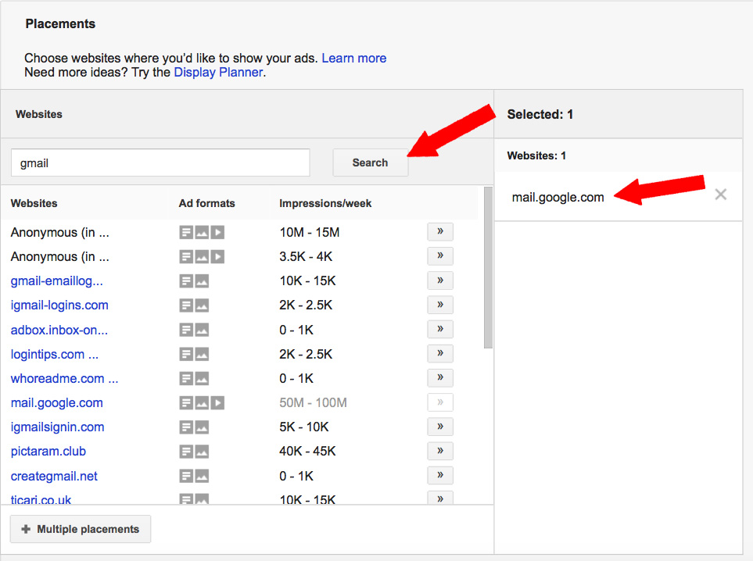Add gmail-emaillog placement via arrow button
This screenshot has height=561, width=753.
440,280
